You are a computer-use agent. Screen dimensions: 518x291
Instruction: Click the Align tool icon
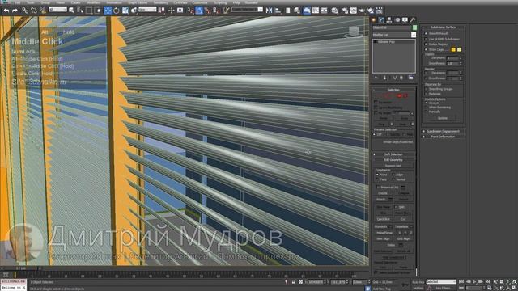click(x=278, y=11)
